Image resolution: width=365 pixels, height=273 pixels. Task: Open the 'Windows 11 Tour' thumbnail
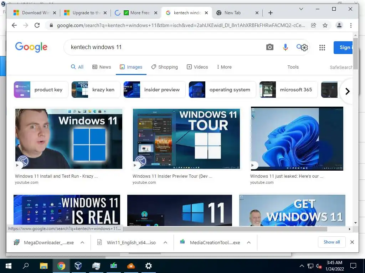186,139
